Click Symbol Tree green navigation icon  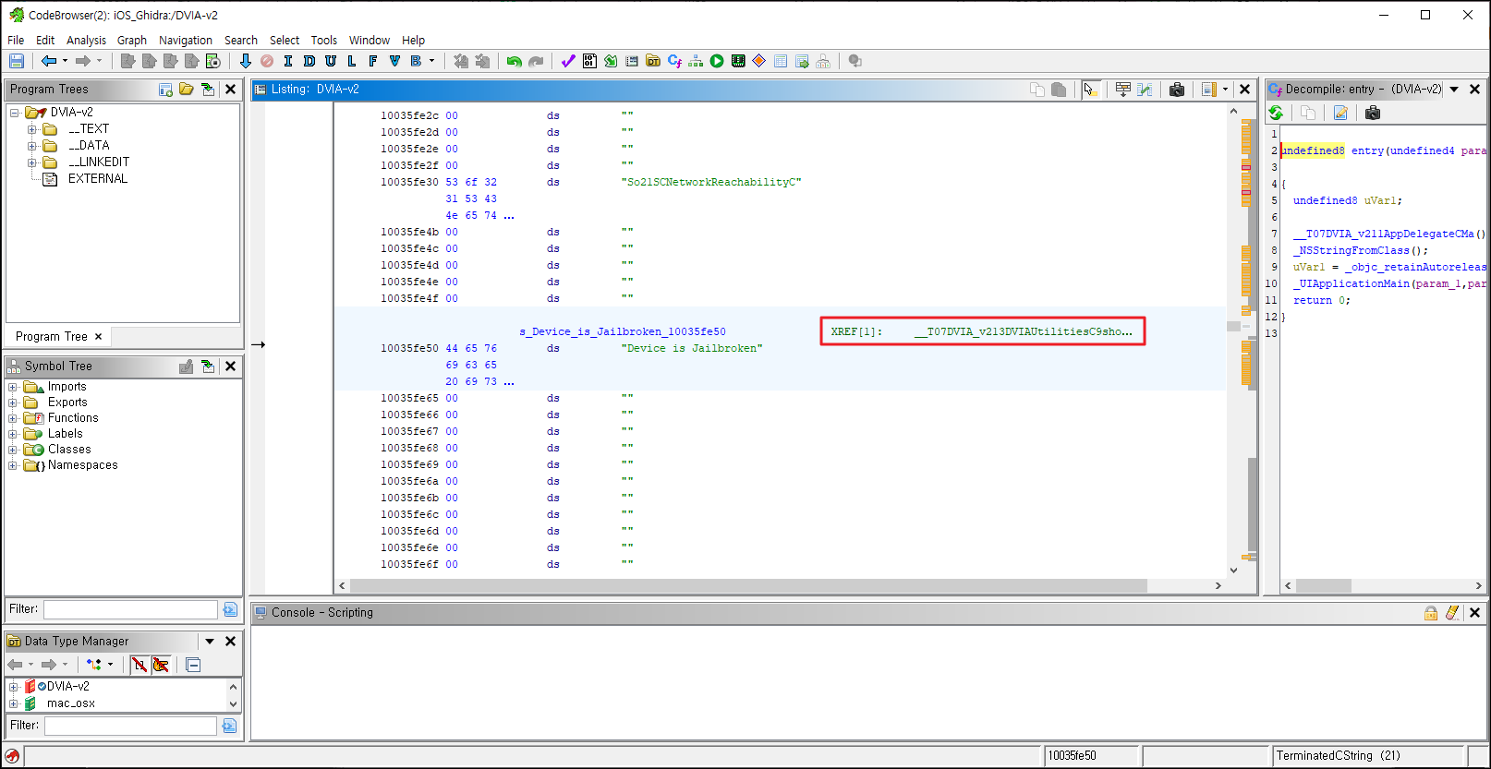[x=208, y=366]
